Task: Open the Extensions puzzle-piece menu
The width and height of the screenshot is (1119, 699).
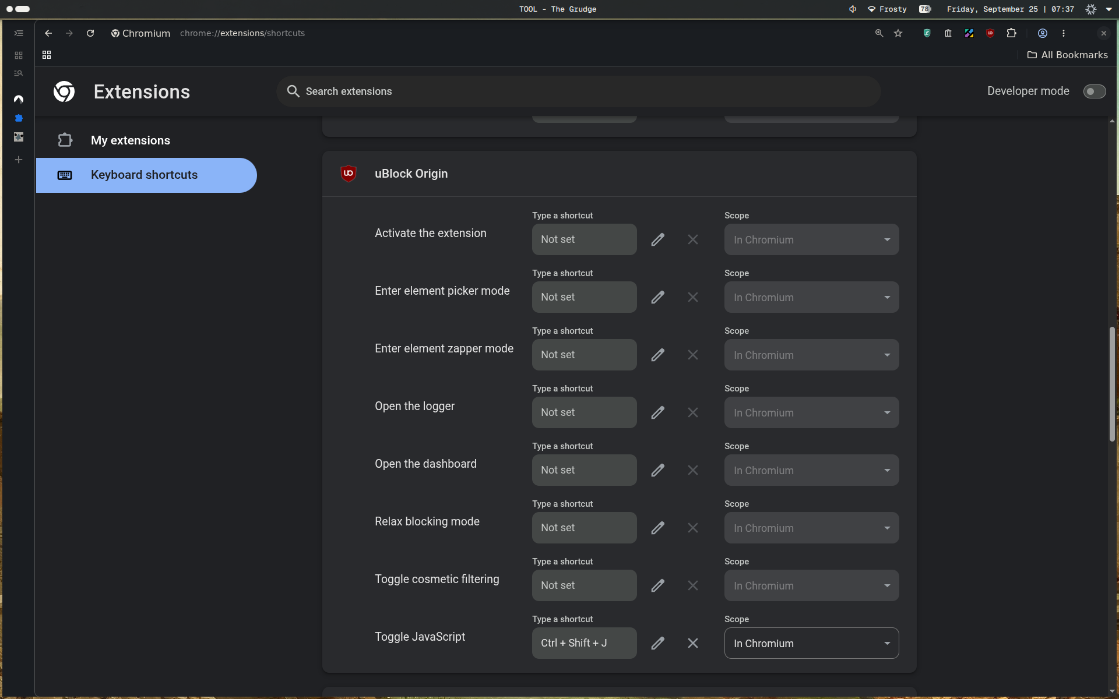Action: click(x=1011, y=33)
